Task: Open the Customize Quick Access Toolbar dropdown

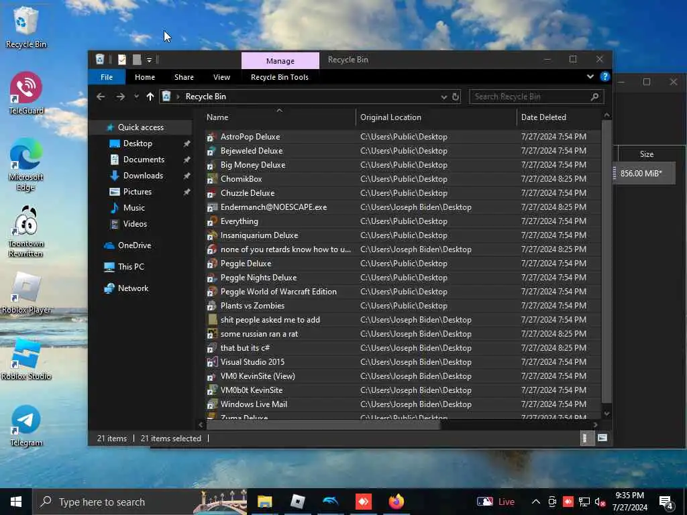Action: point(149,60)
